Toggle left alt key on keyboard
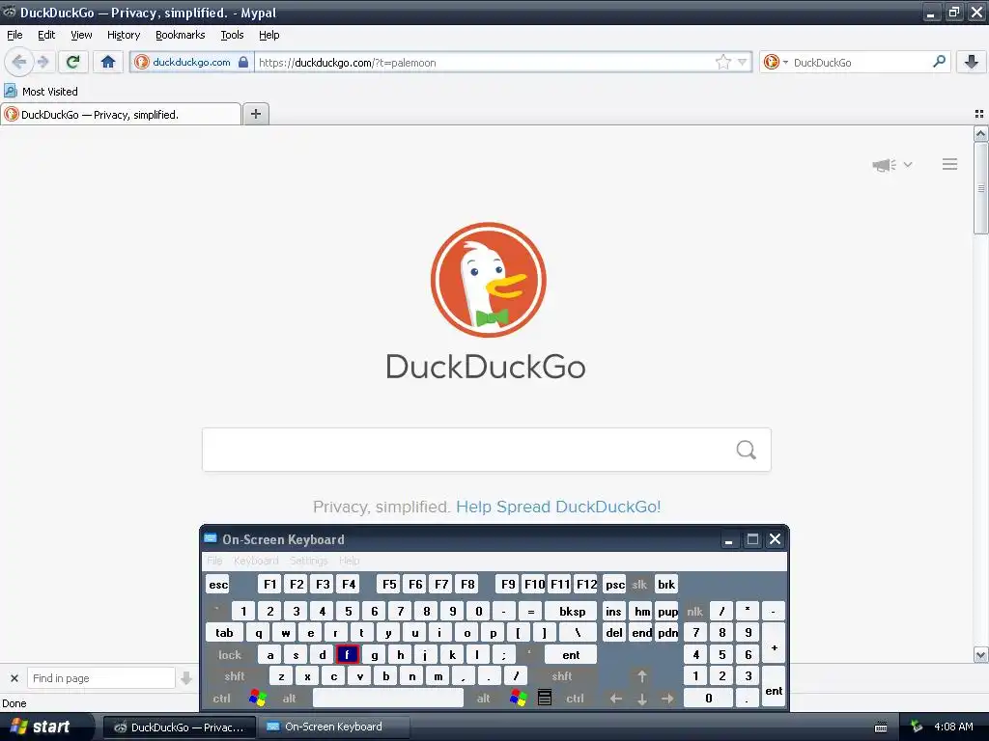The image size is (989, 741). coord(290,699)
